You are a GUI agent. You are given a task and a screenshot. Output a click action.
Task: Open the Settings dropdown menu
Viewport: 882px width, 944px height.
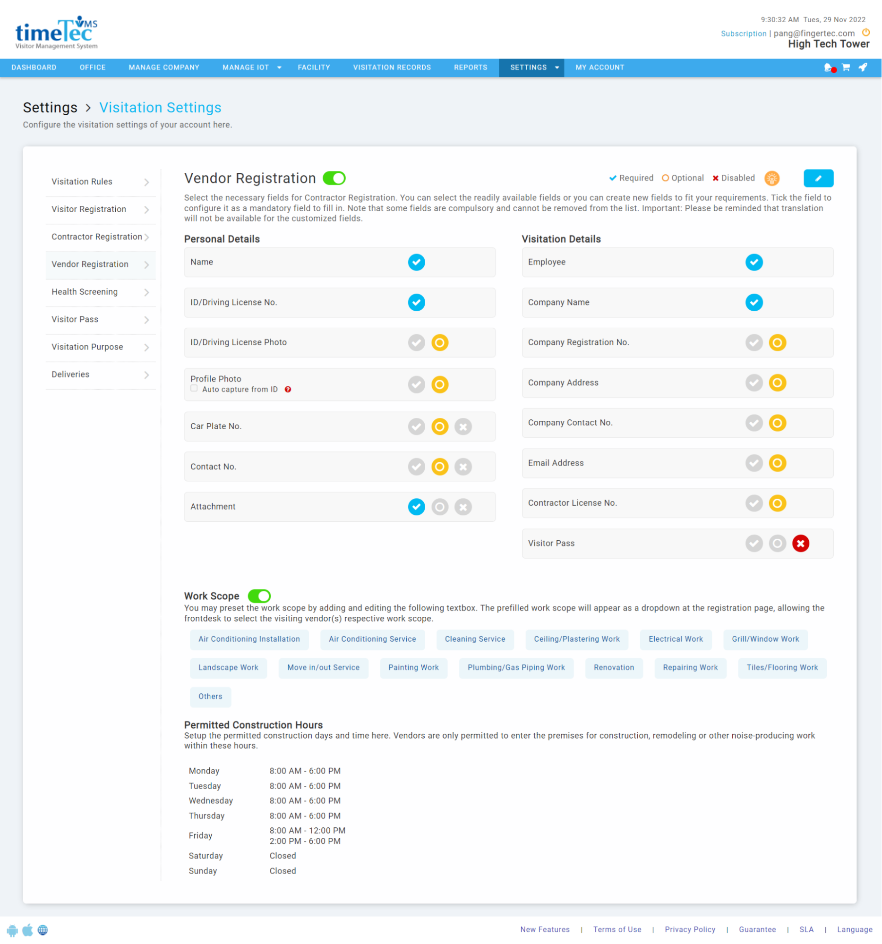click(531, 68)
